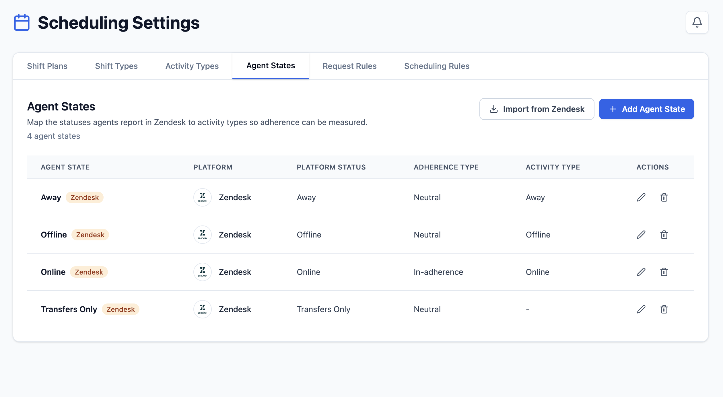Click Zendesk platform name in Transfers Only row
This screenshot has height=397, width=723.
235,309
